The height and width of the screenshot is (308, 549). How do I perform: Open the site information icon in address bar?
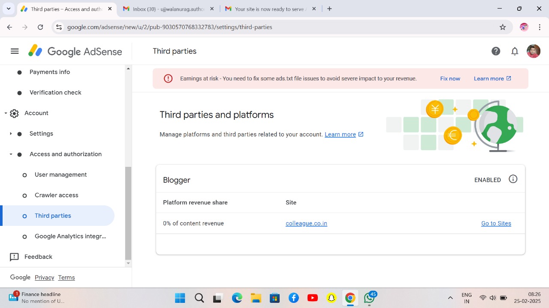pyautogui.click(x=59, y=27)
